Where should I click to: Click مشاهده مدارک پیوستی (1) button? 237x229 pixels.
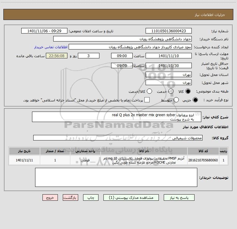click(x=131, y=198)
